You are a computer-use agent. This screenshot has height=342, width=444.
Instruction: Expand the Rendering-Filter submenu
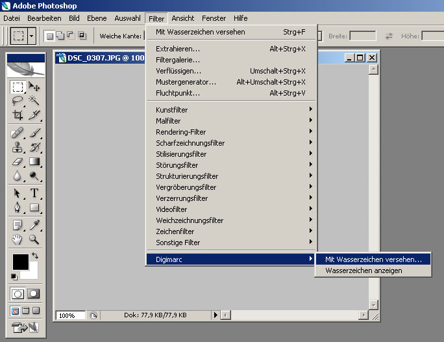231,131
